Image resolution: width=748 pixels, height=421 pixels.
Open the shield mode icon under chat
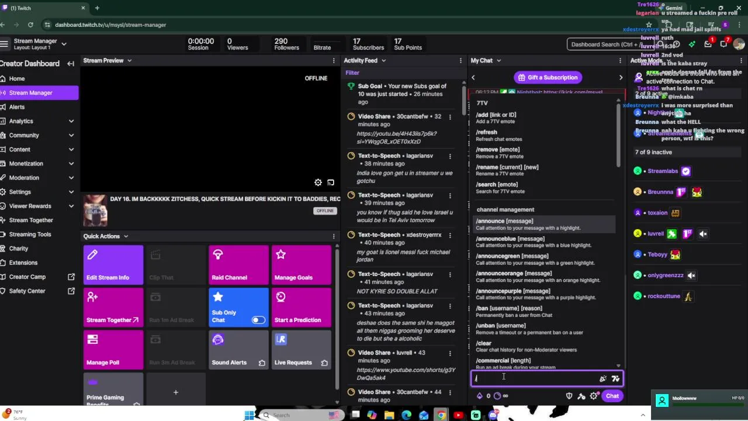[x=569, y=396]
